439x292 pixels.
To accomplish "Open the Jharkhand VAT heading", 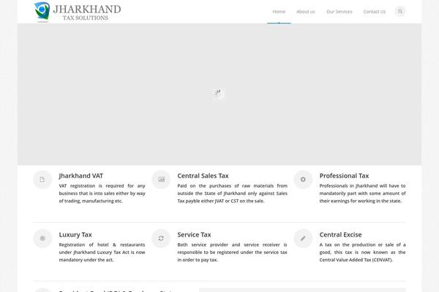I will pos(81,176).
